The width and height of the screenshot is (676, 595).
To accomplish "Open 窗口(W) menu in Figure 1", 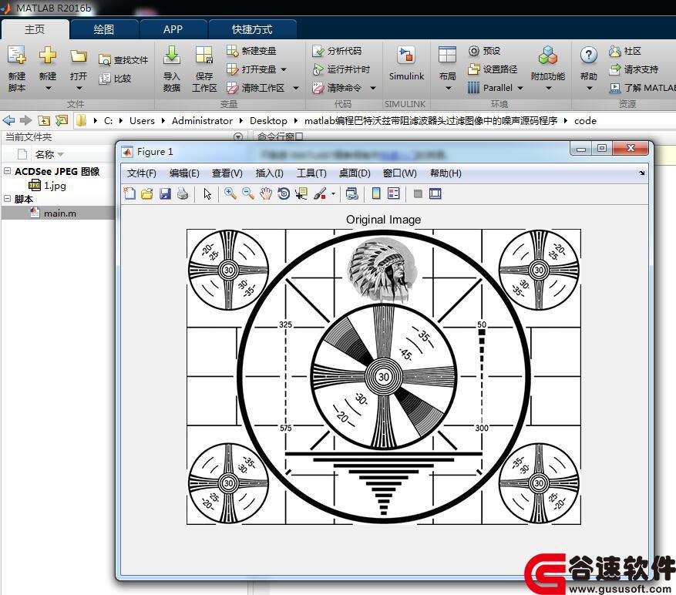I will [399, 173].
